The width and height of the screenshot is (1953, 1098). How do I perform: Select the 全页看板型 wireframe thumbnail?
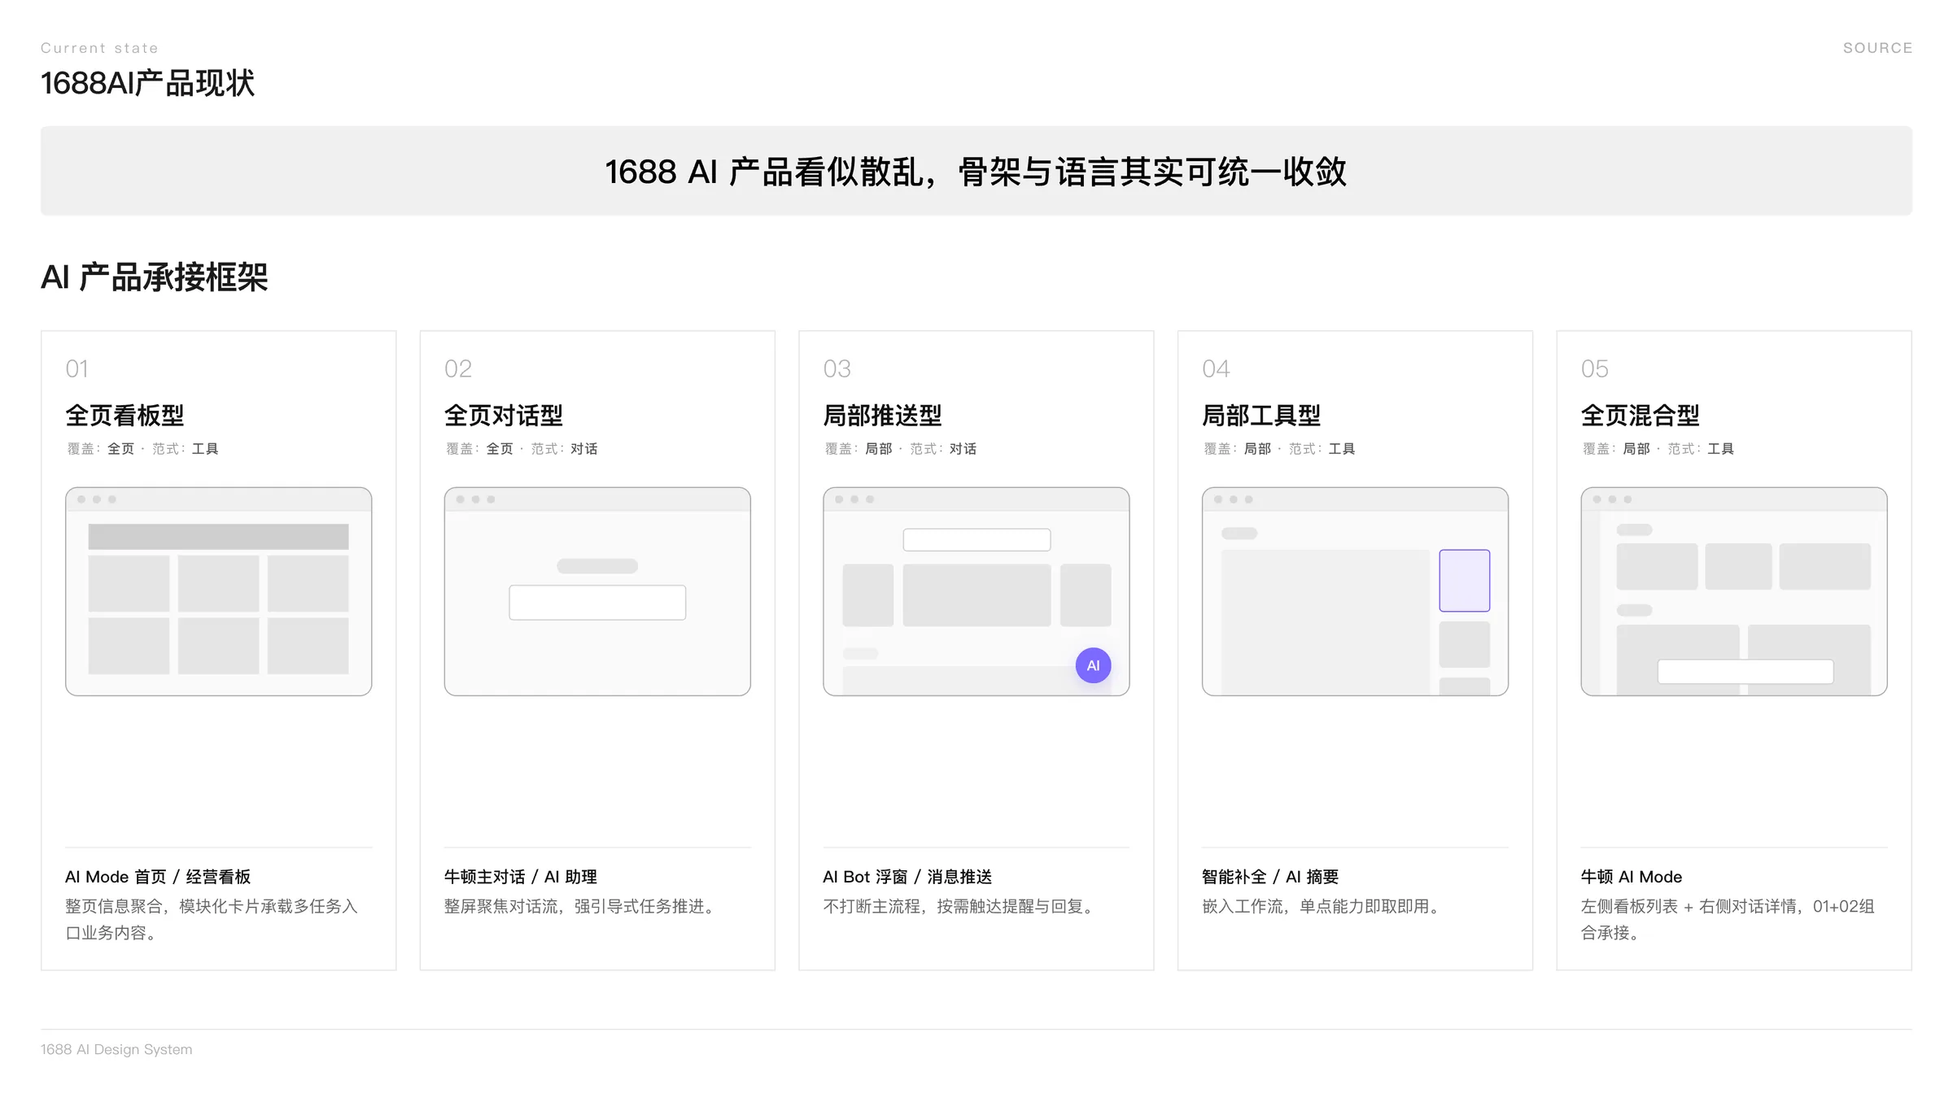[x=219, y=591]
